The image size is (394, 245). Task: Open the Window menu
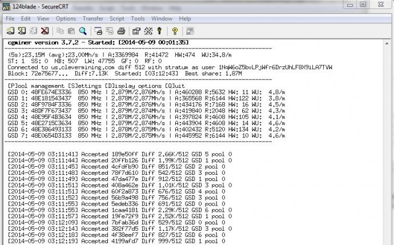pyautogui.click(x=162, y=19)
